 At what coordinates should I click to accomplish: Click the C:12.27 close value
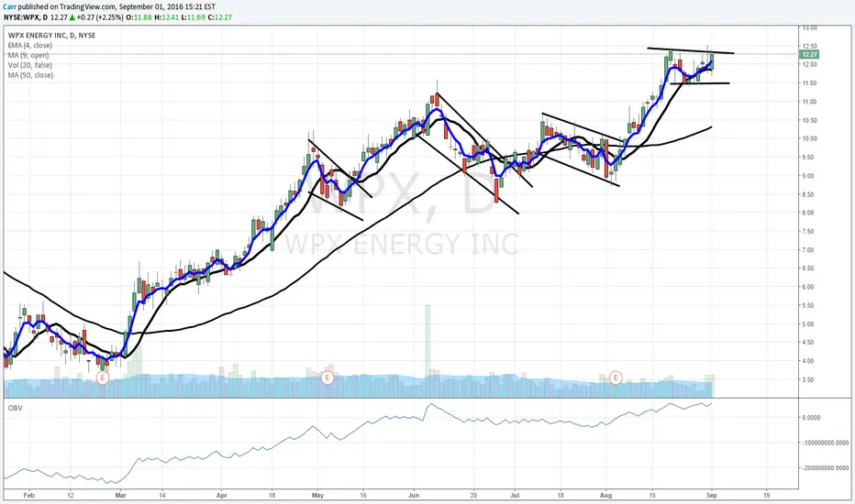tap(220, 17)
